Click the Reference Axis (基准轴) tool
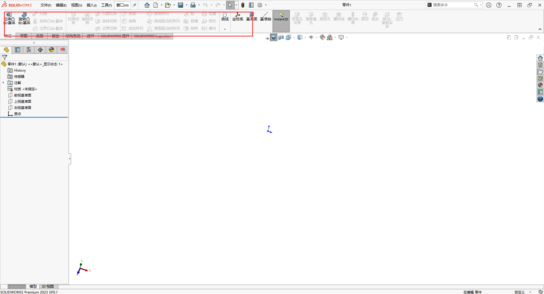Image resolution: width=544 pixels, height=294 pixels. coord(265,17)
